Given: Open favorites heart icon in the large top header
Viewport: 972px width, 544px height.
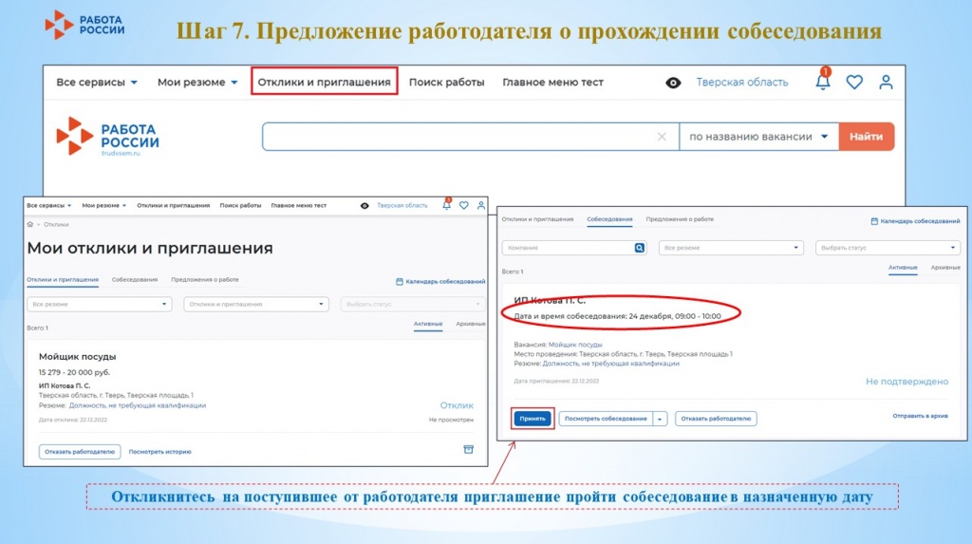Looking at the screenshot, I should (854, 82).
